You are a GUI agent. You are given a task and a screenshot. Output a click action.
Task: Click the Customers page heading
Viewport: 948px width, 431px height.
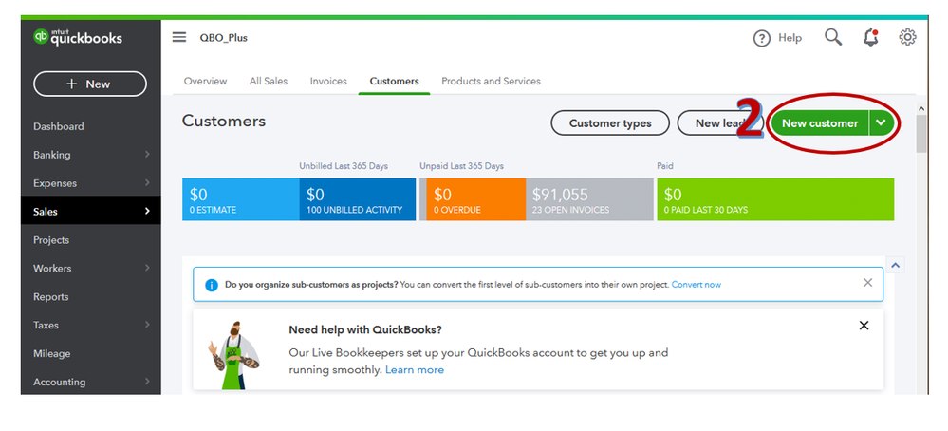coord(224,121)
